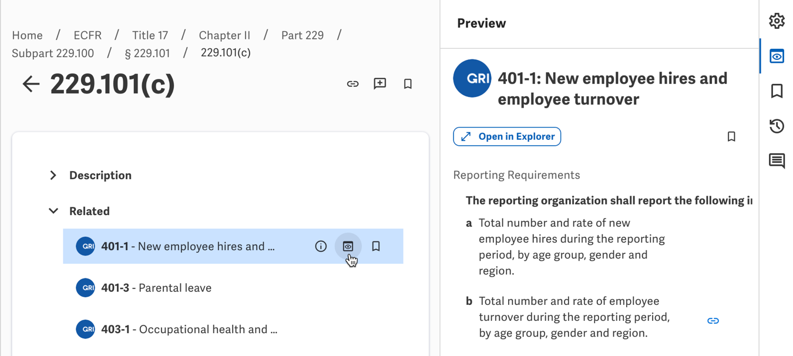Image resolution: width=793 pixels, height=356 pixels.
Task: Copy link for requirement b turnover
Action: point(713,321)
